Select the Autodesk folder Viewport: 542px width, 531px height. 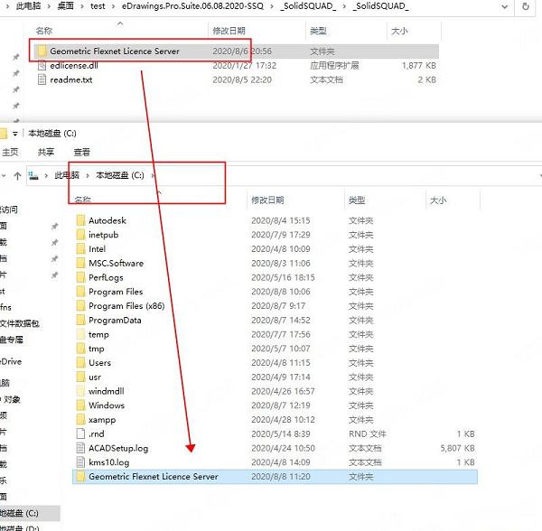click(107, 220)
